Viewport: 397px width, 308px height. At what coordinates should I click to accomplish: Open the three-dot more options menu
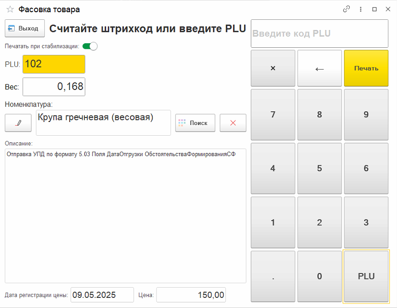(x=360, y=9)
